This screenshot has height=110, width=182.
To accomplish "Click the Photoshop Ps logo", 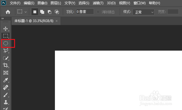I will tap(4, 3).
